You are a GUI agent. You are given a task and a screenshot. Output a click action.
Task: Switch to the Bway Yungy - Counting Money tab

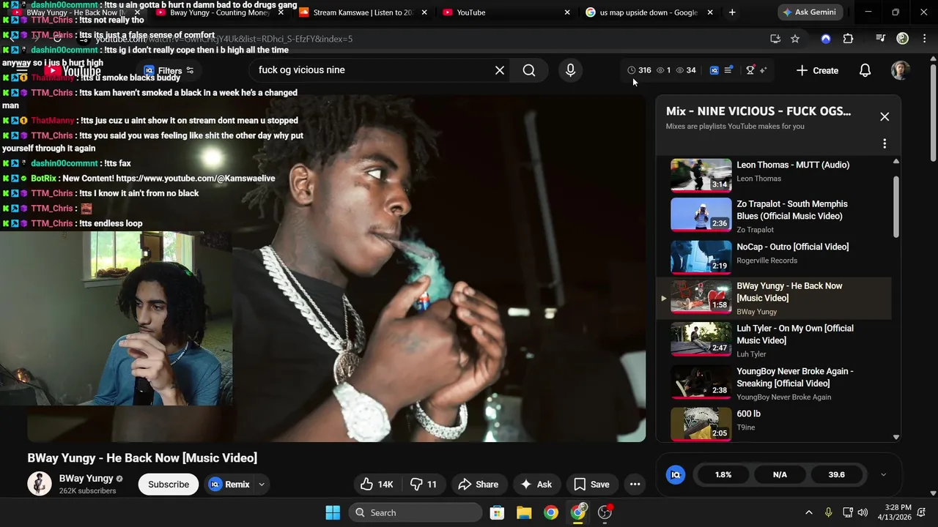(220, 12)
